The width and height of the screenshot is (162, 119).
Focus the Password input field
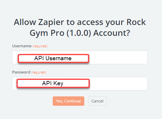(80, 84)
